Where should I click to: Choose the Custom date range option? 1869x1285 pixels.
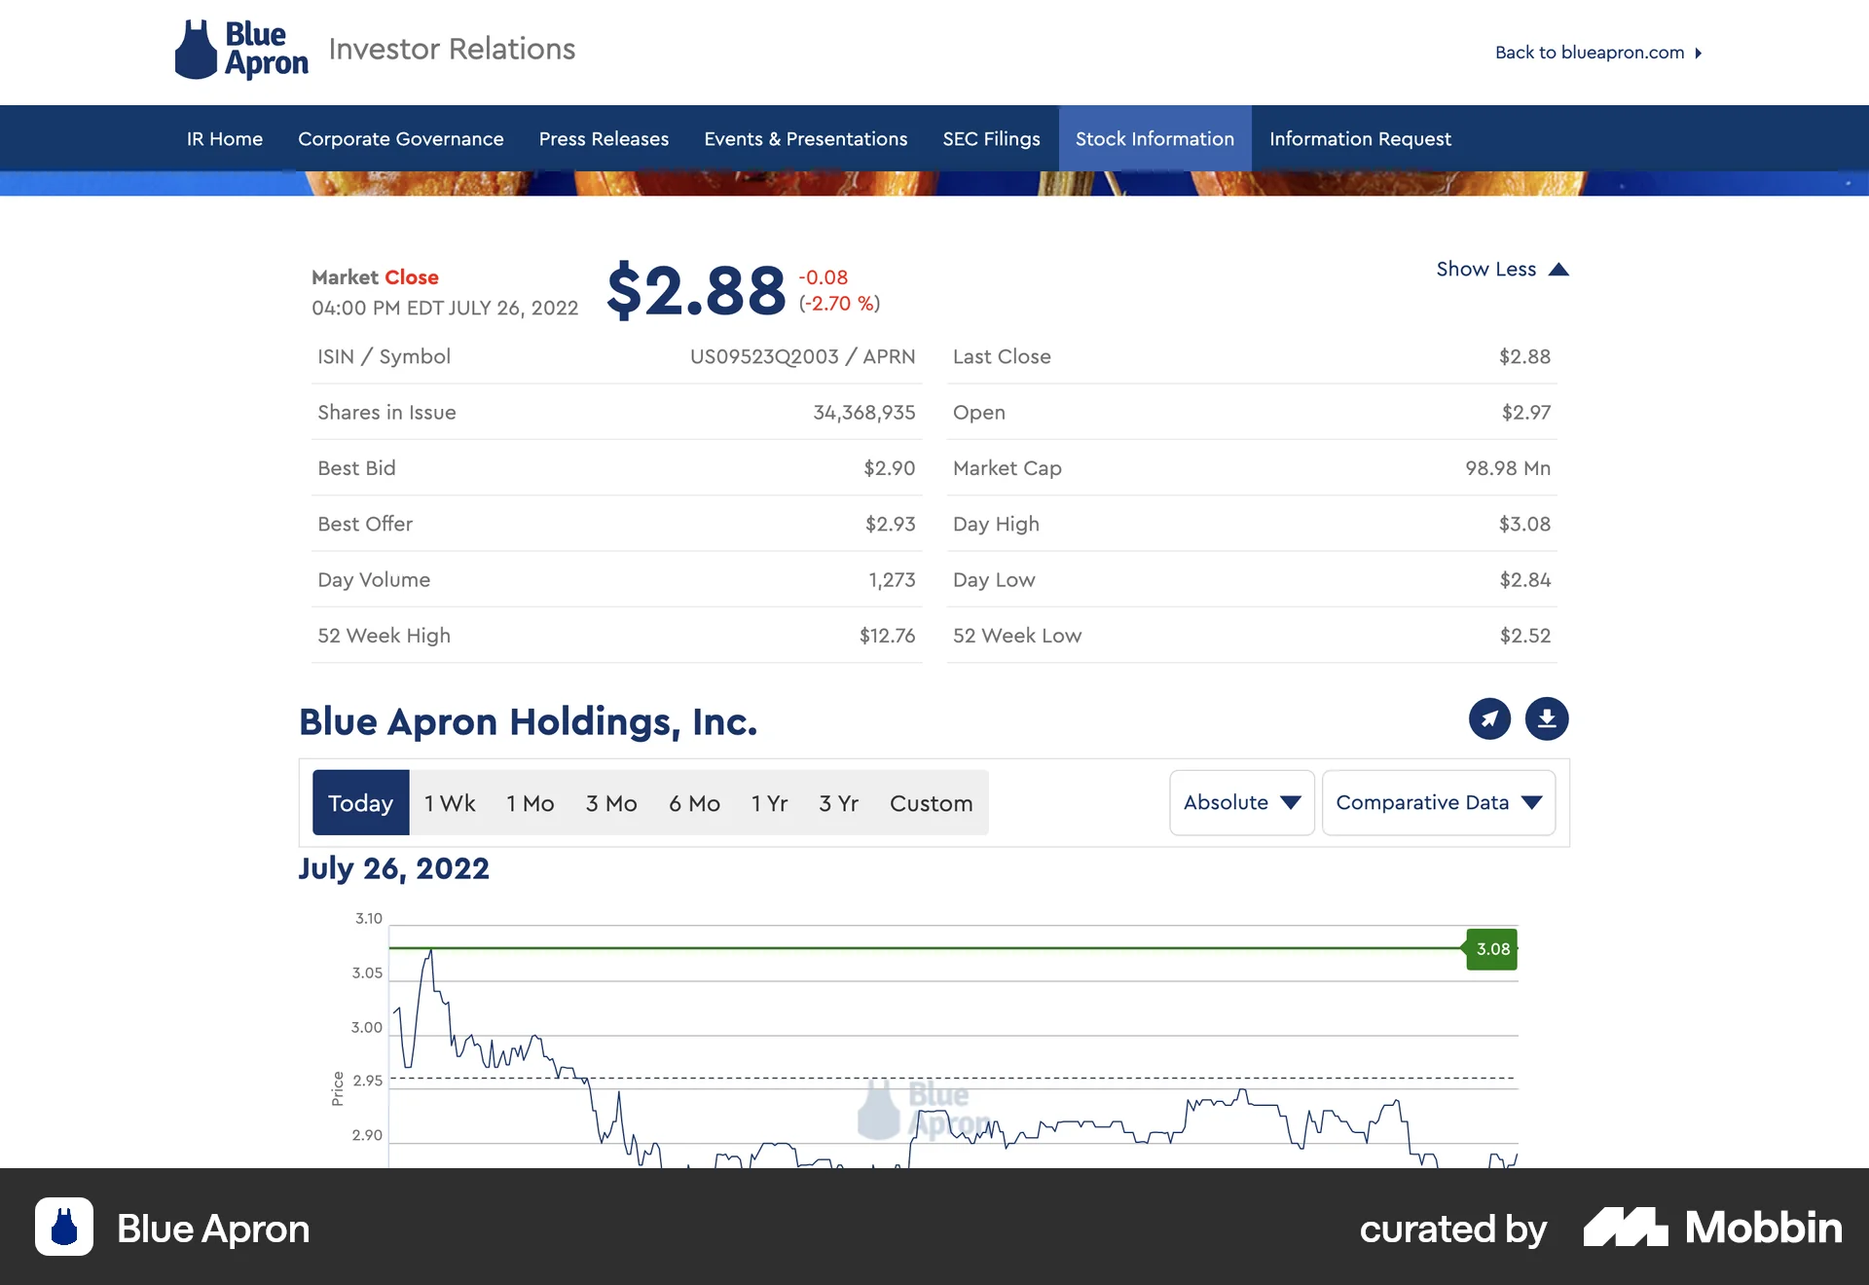(931, 802)
